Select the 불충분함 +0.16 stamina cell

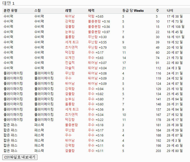[99, 21]
